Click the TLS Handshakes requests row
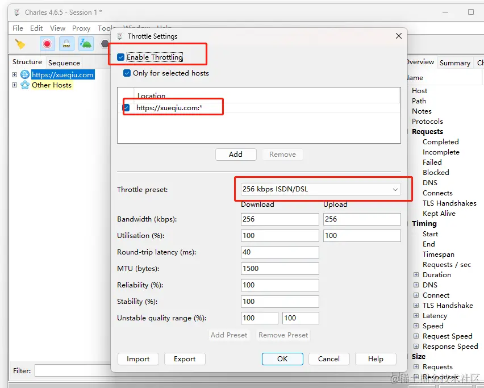 449,203
